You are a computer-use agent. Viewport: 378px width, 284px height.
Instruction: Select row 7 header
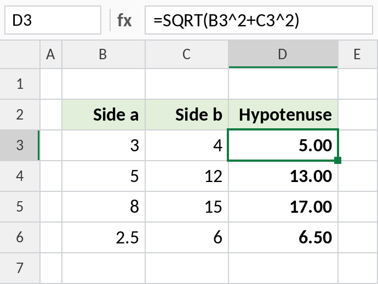[20, 268]
